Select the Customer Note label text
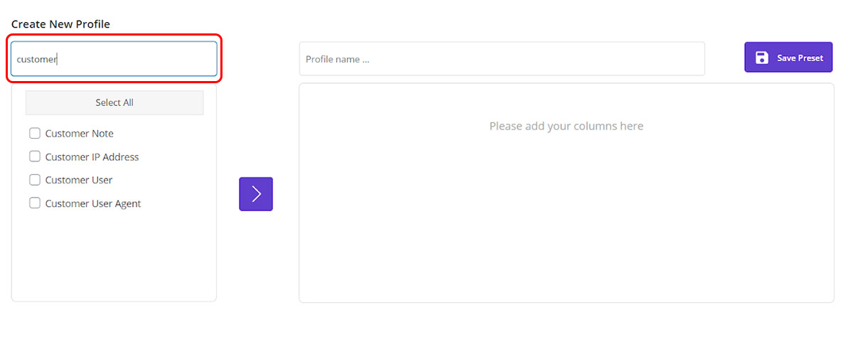The image size is (853, 347). click(x=79, y=134)
